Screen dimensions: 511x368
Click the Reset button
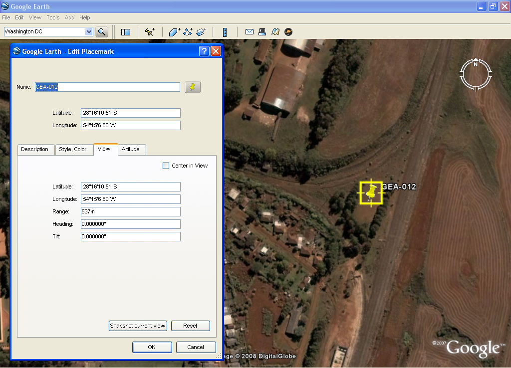[190, 326]
